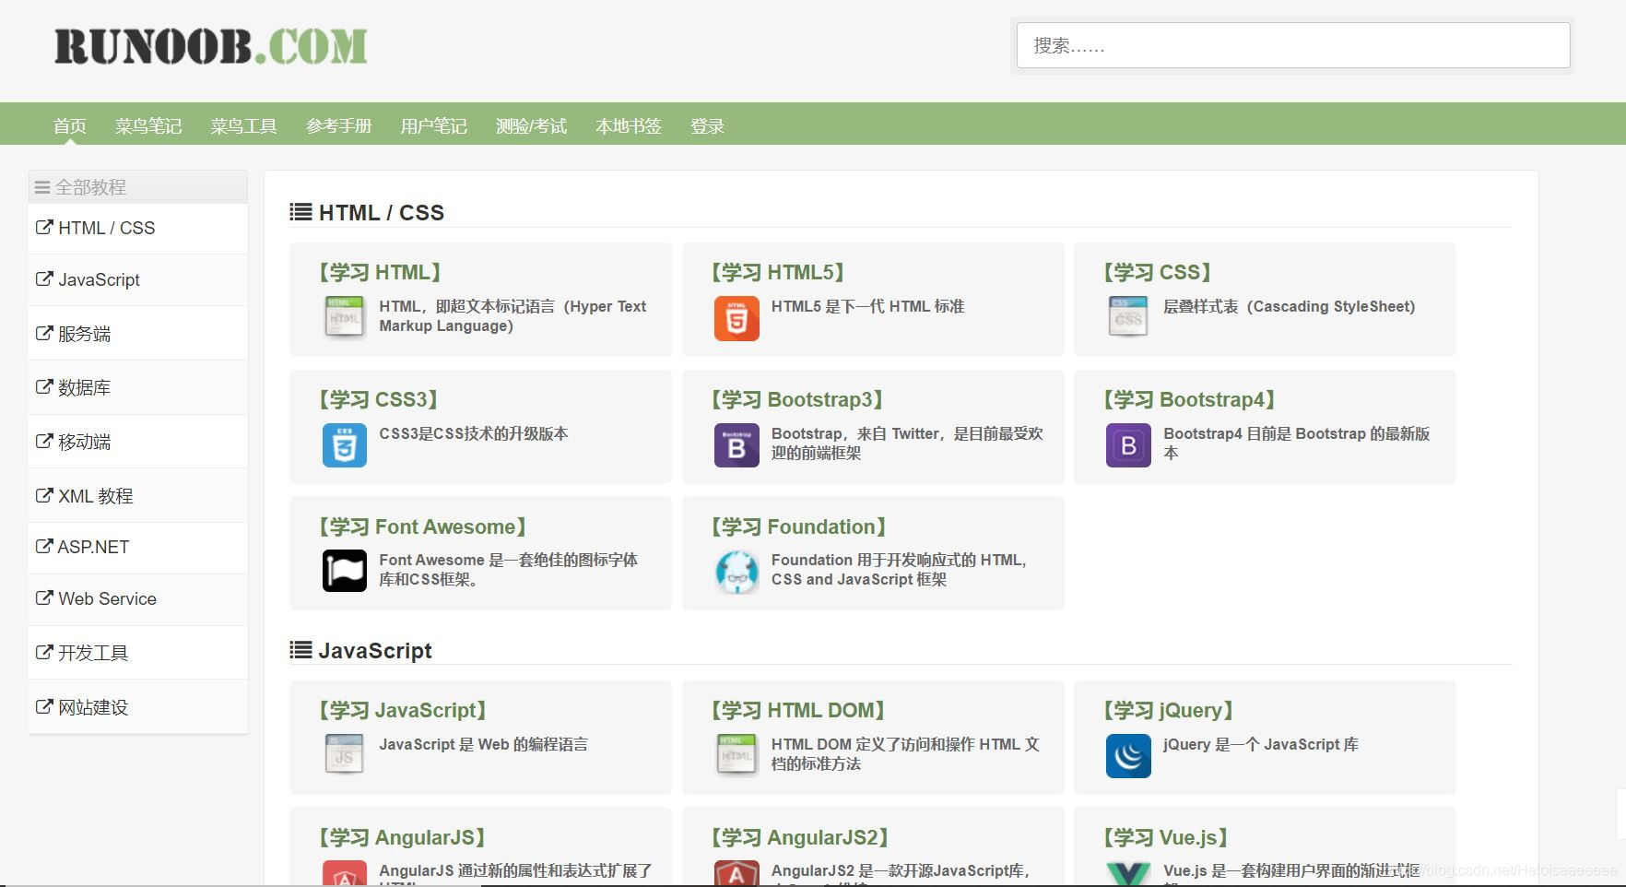The width and height of the screenshot is (1626, 887).
Task: Open the 【学习 AngularJS2】 title link
Action: [799, 837]
